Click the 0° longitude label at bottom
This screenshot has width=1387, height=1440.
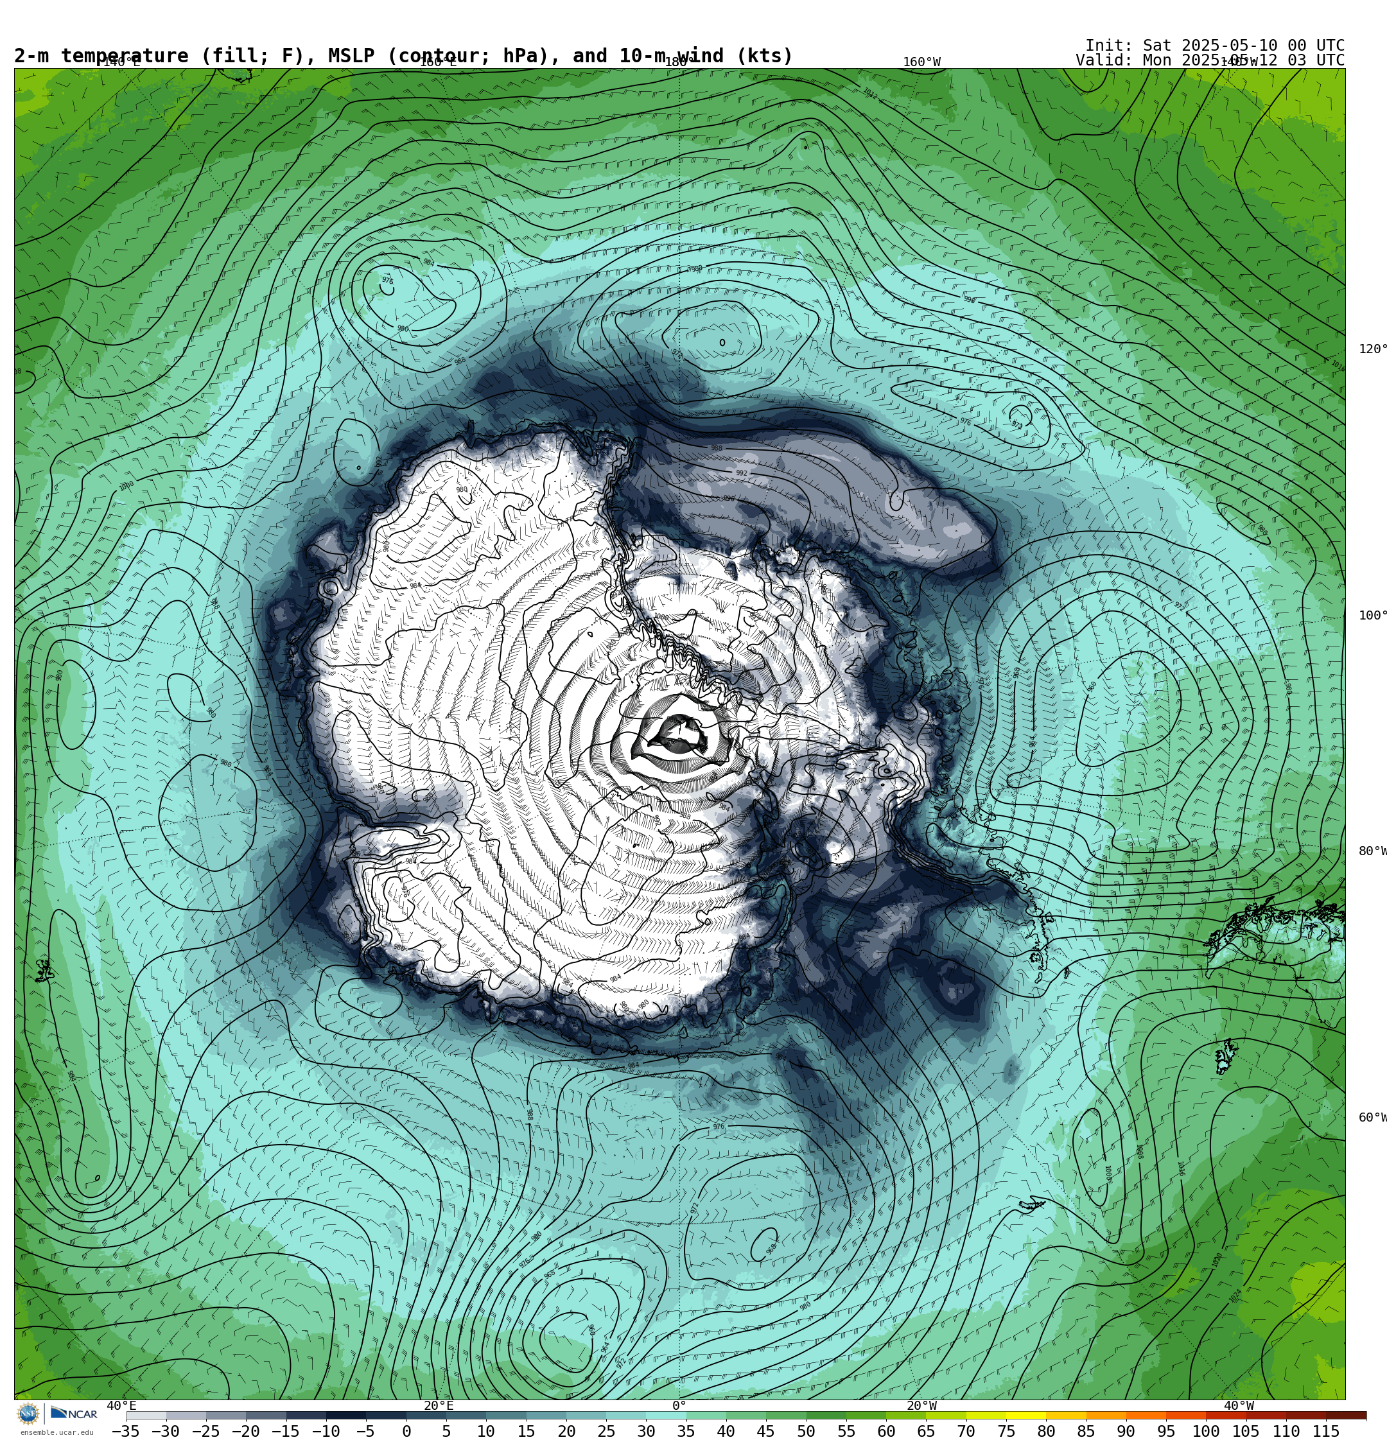pos(679,1406)
